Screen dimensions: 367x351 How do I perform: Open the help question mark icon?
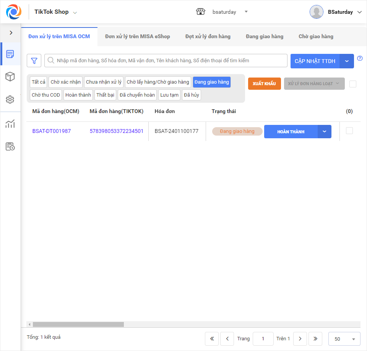tap(360, 58)
